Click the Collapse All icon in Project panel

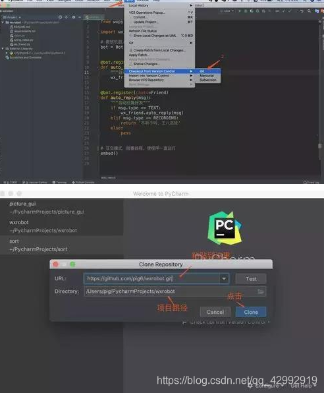coord(67,17)
